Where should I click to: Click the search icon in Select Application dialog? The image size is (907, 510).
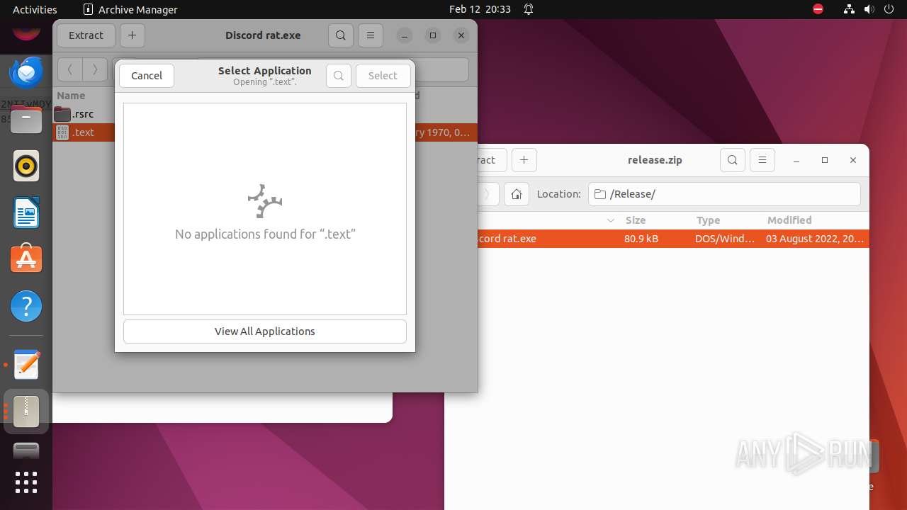339,76
